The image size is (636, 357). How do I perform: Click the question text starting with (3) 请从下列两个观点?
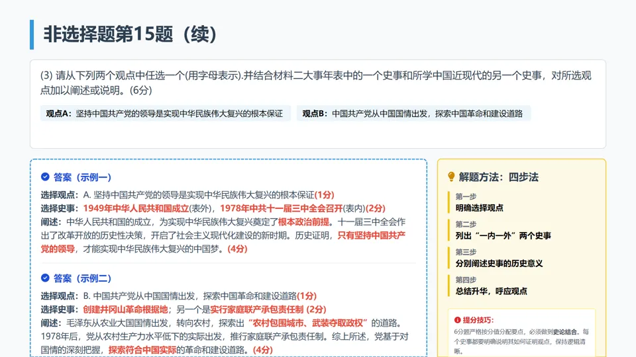coord(315,83)
